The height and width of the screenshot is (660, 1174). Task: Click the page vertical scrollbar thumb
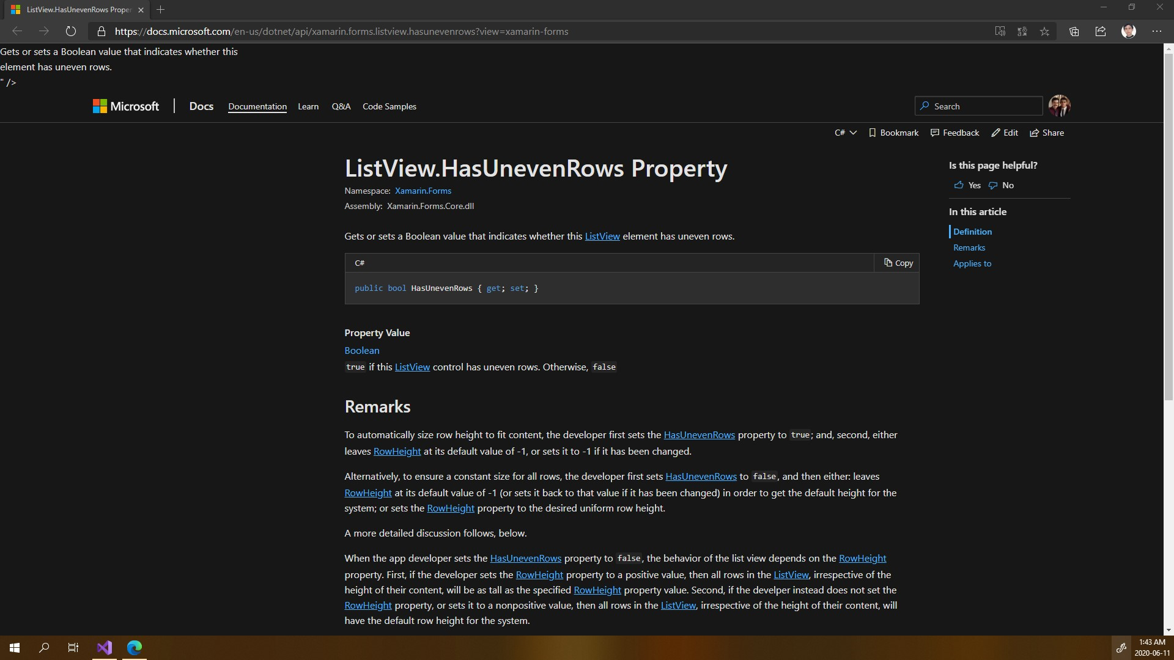point(1168,226)
